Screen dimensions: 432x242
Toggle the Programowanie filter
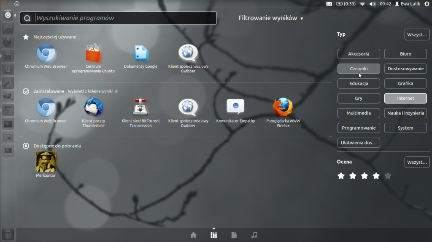click(359, 128)
